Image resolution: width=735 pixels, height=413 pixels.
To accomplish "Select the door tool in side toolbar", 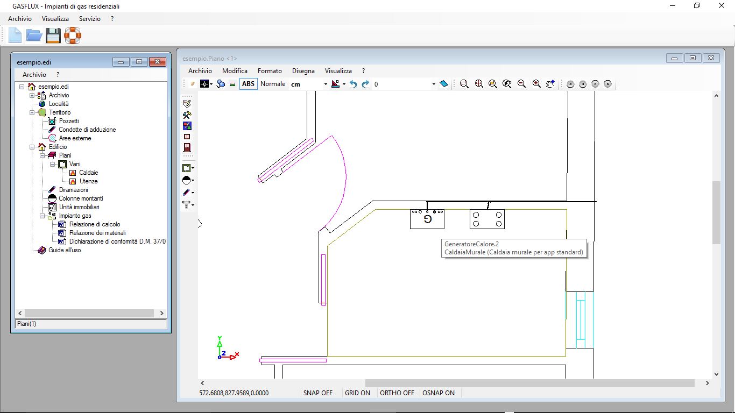I will pyautogui.click(x=187, y=147).
